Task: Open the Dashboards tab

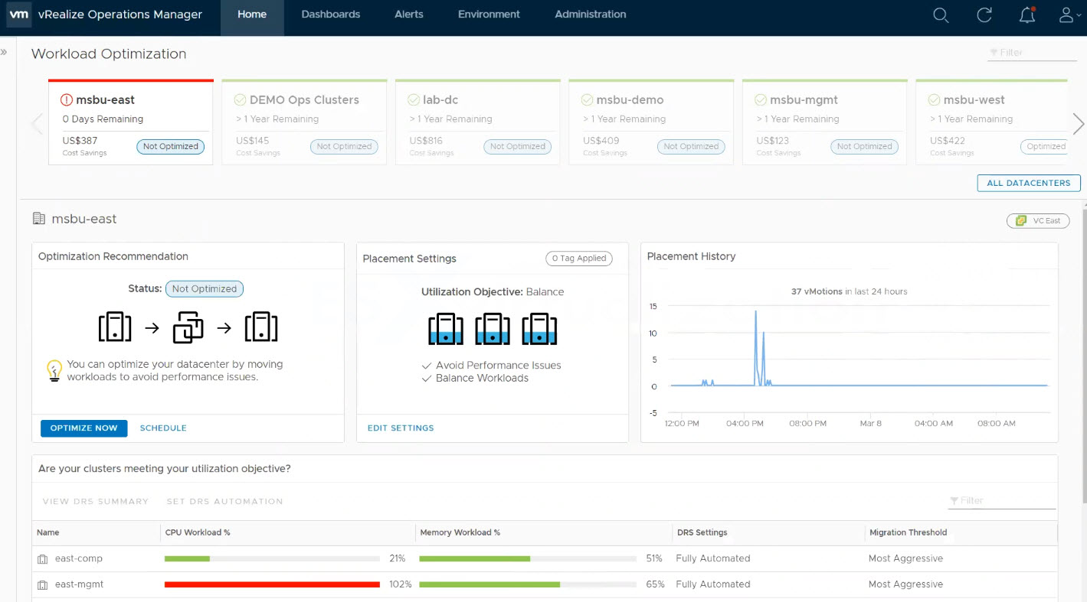Action: tap(330, 15)
